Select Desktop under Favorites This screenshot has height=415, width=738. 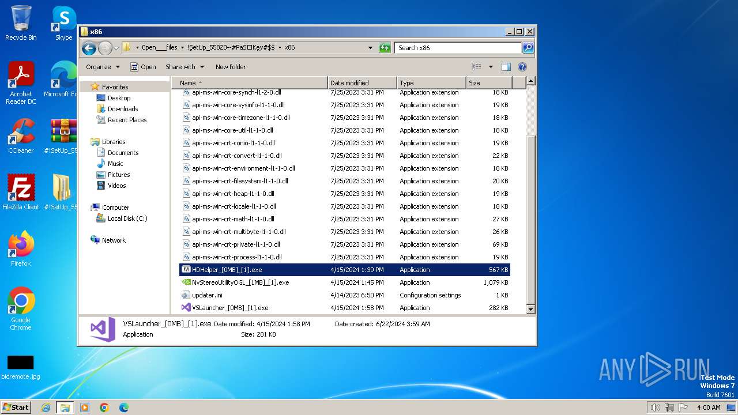(x=119, y=98)
